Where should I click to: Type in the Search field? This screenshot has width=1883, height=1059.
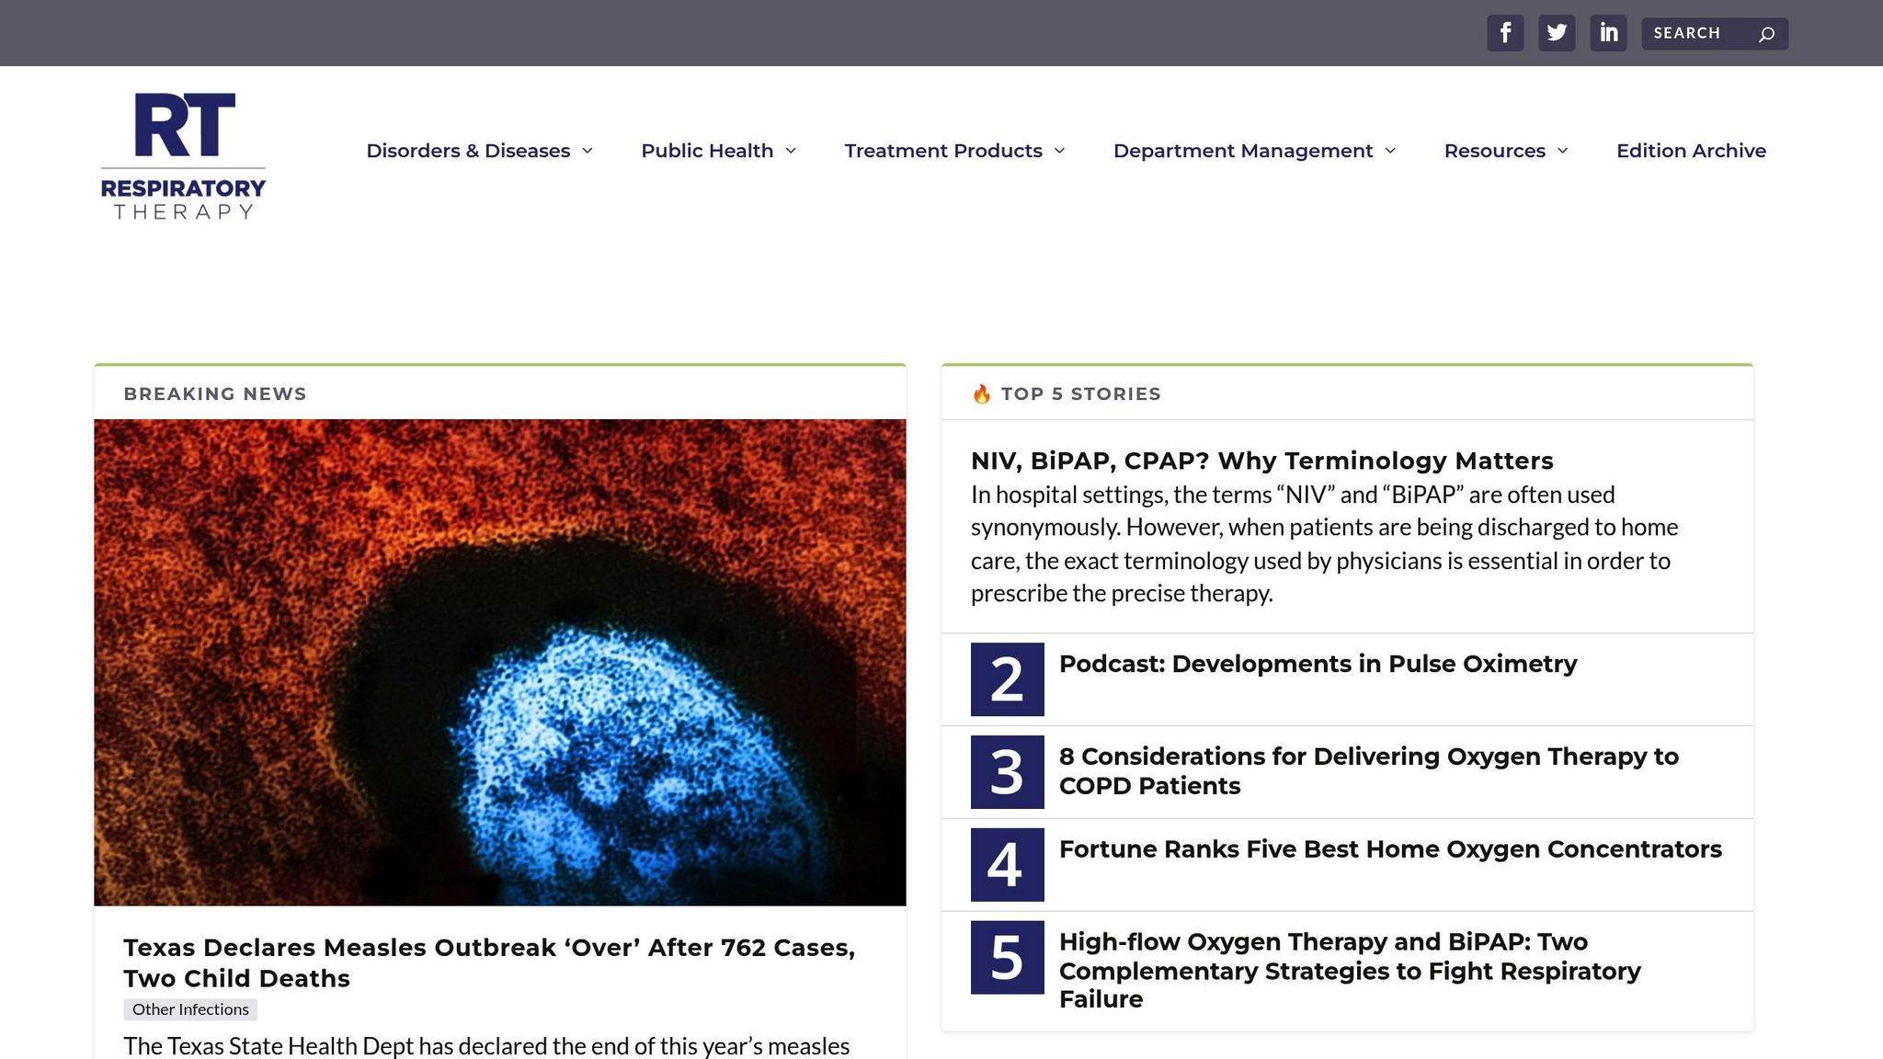1699,34
